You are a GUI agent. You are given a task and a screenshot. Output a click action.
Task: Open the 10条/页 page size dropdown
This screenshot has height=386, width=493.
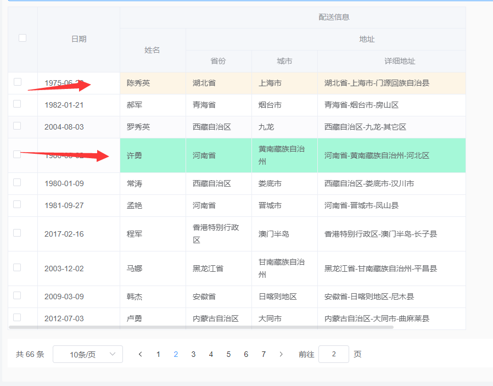point(87,354)
